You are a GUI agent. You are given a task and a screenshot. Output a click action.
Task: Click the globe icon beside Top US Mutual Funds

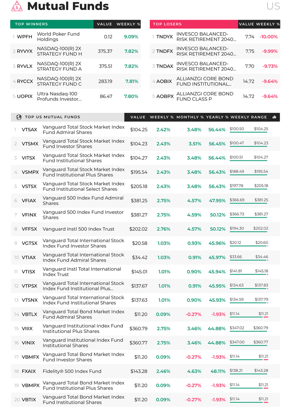(x=19, y=117)
